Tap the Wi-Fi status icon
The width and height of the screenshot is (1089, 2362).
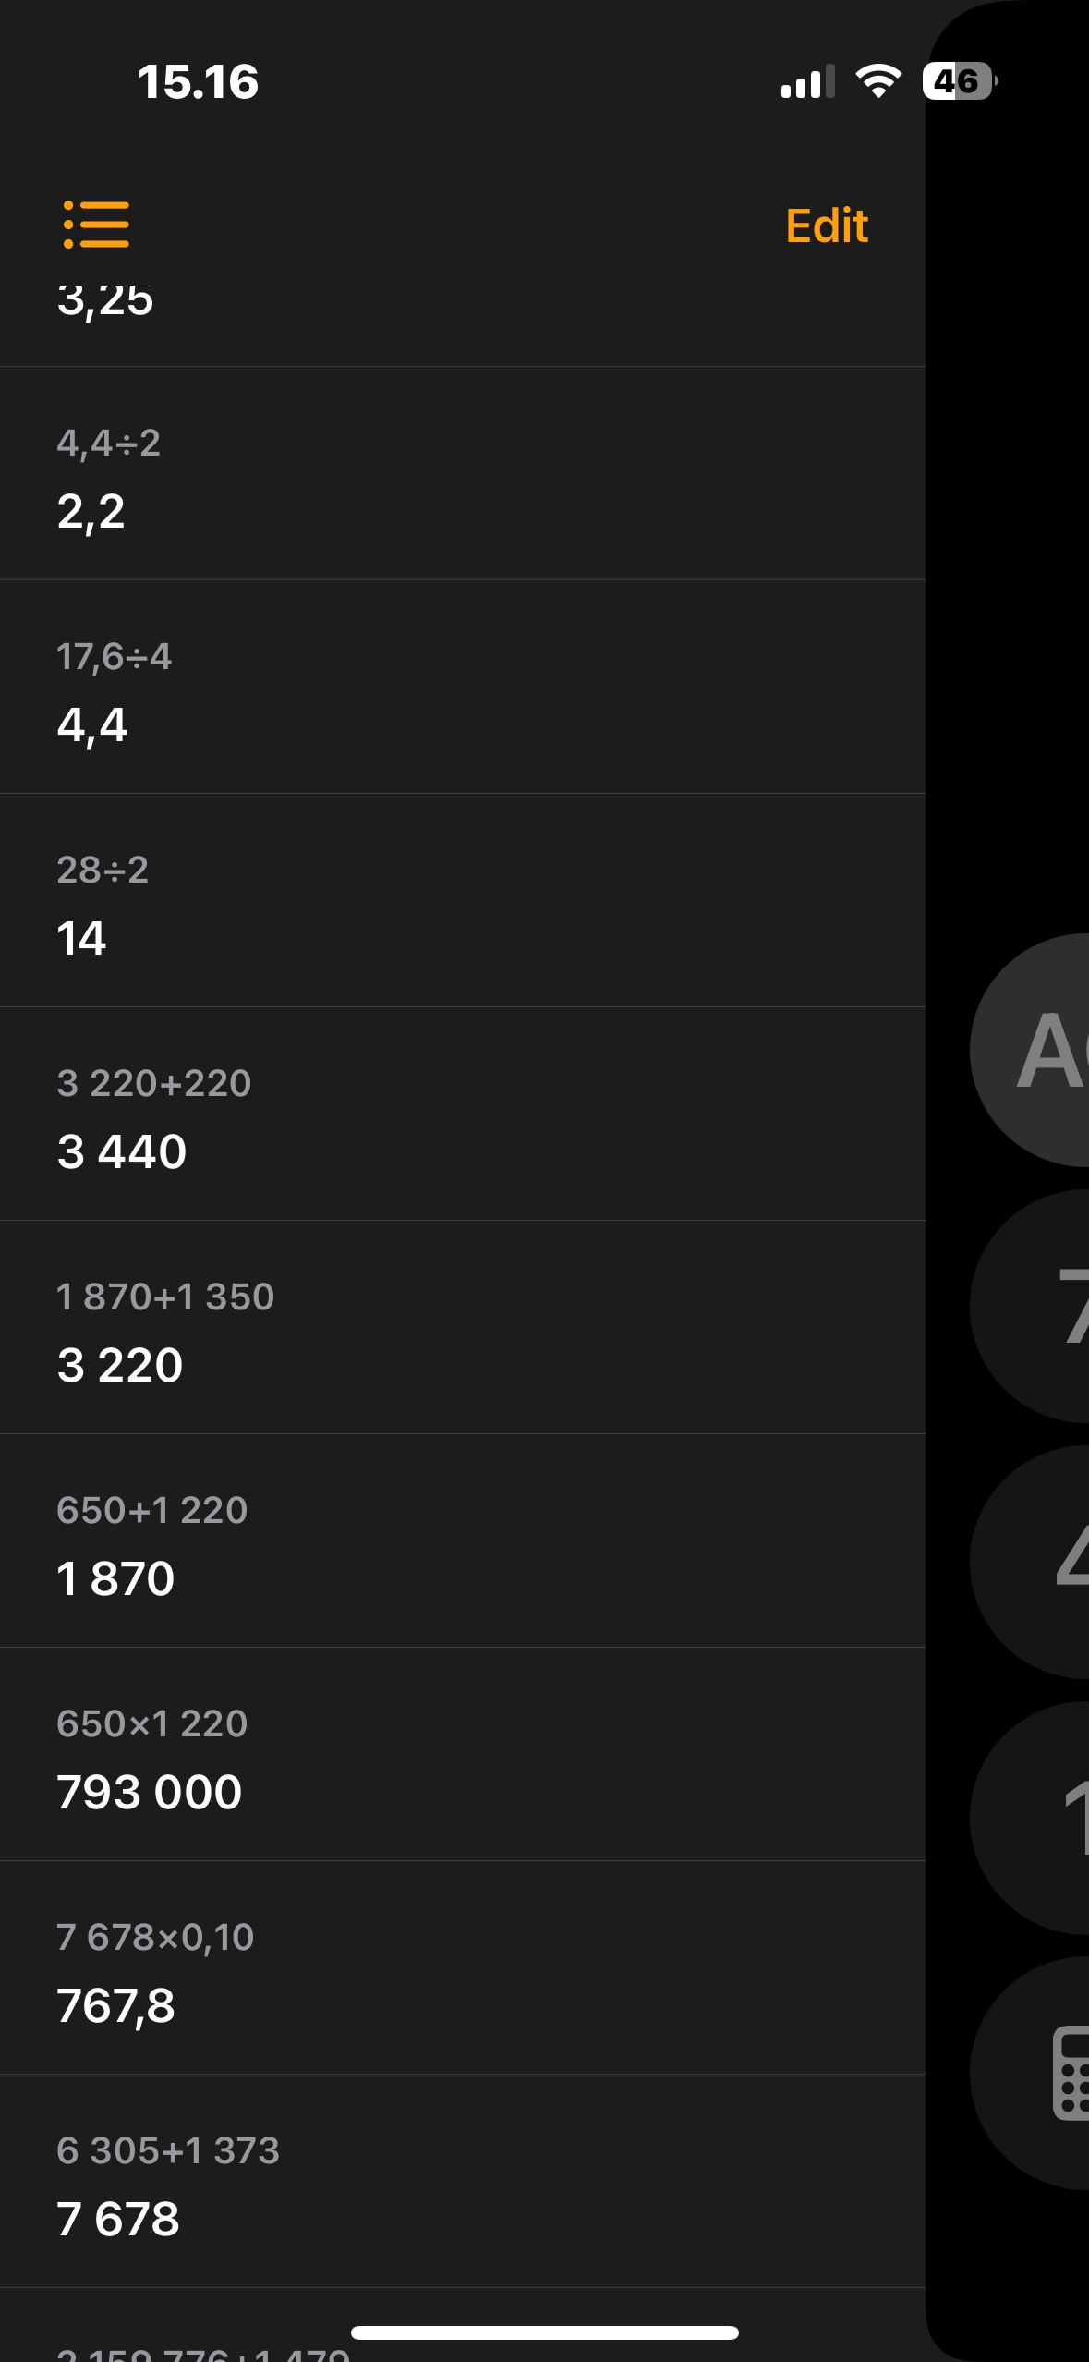[x=878, y=81]
